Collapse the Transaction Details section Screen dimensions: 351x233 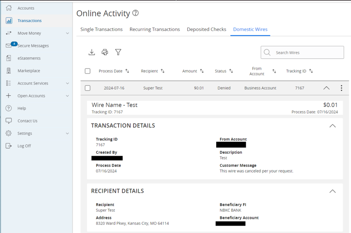[x=332, y=126]
